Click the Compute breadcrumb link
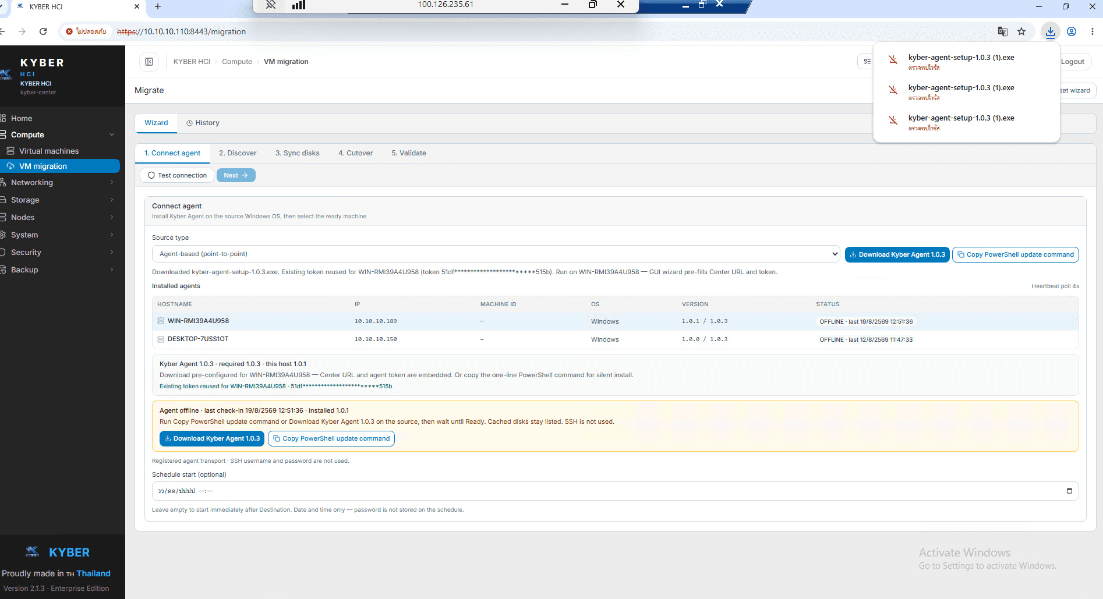Image resolution: width=1103 pixels, height=599 pixels. [x=237, y=62]
